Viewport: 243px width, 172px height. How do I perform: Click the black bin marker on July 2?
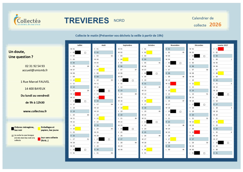[x=78, y=52]
